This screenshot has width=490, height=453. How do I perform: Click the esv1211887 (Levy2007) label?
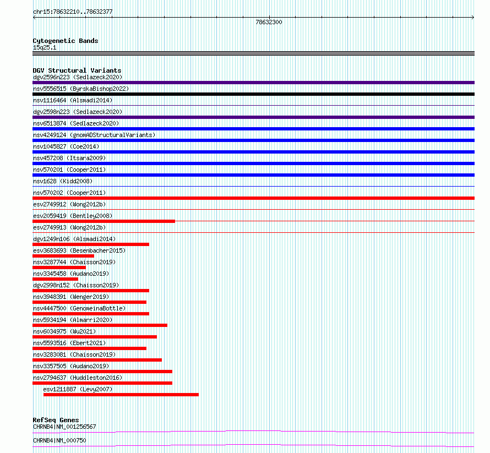(78, 389)
